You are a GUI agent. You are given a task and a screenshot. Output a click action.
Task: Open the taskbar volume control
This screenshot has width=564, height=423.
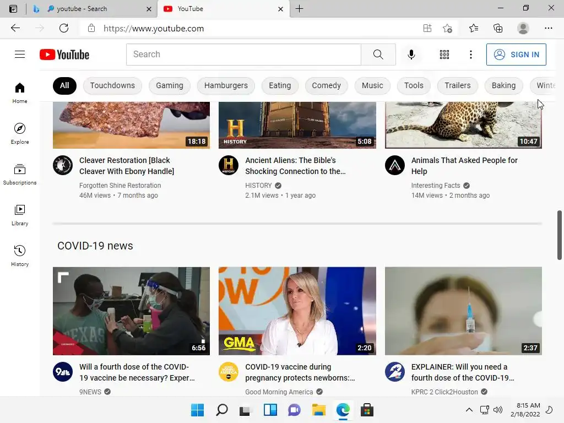point(498,410)
